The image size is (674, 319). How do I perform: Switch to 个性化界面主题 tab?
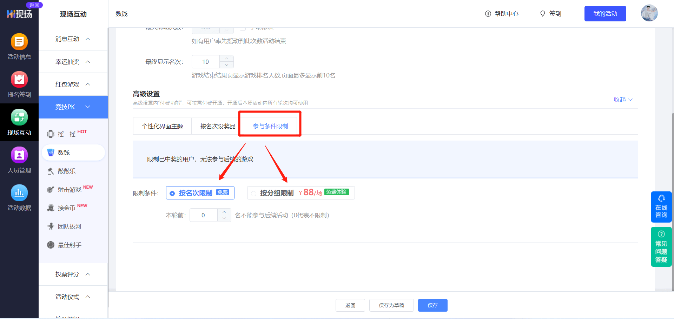tap(162, 126)
